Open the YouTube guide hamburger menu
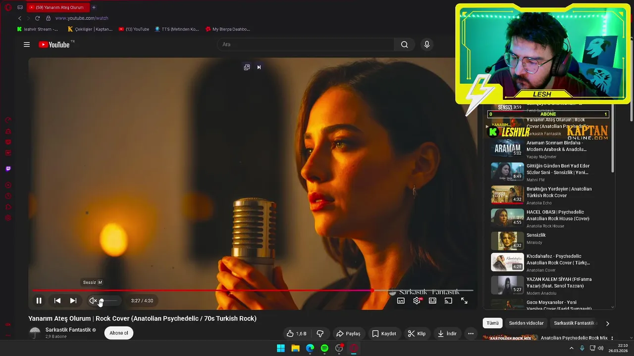634x356 pixels. (x=27, y=44)
